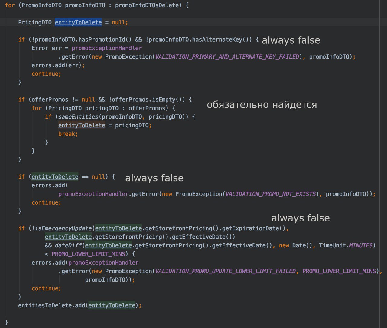Click the VALIDATION_PRIMARY_AND_ALTERNATE_KEY_FAILED constant
Image resolution: width=387 pixels, height=328 pixels.
[227, 57]
